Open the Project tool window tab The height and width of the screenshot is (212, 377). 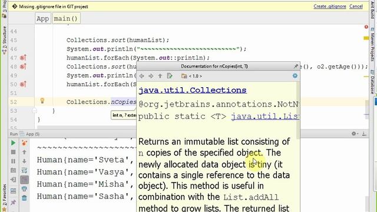[x=4, y=9]
